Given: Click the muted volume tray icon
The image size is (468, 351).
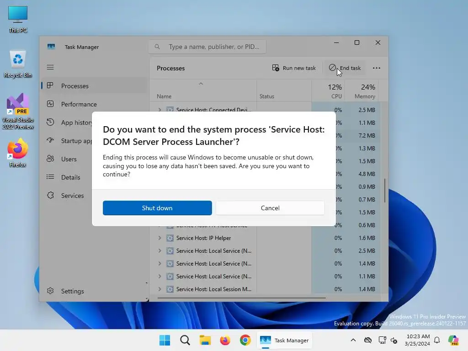Looking at the screenshot, I should (x=394, y=340).
